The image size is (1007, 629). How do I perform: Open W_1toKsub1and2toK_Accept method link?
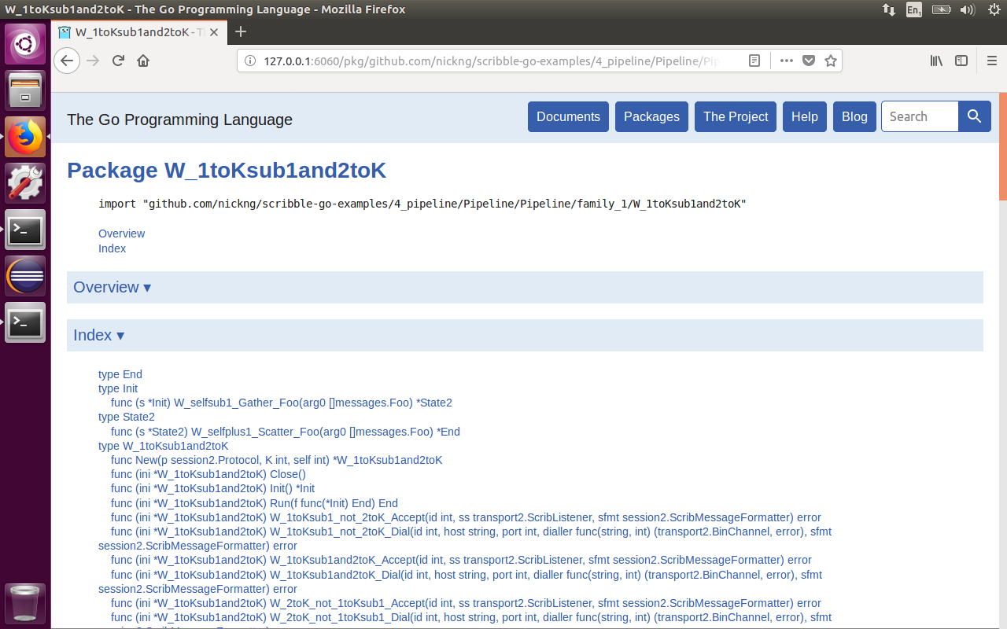[461, 560]
